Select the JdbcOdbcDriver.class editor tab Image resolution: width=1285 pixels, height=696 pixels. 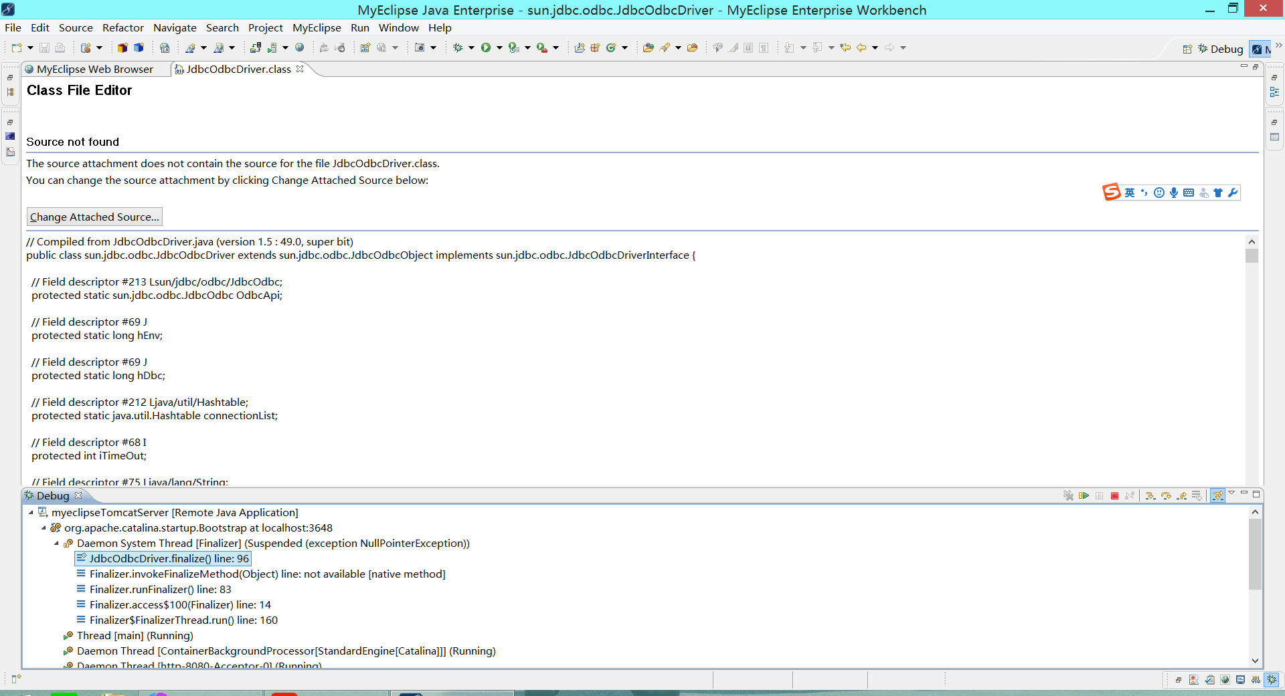pyautogui.click(x=238, y=69)
